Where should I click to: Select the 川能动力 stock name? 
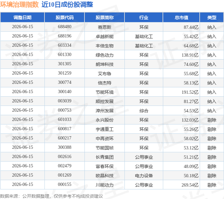pyautogui.click(x=105, y=185)
